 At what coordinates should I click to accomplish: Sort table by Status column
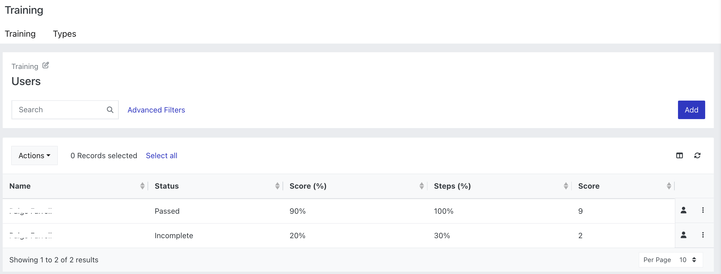[277, 186]
